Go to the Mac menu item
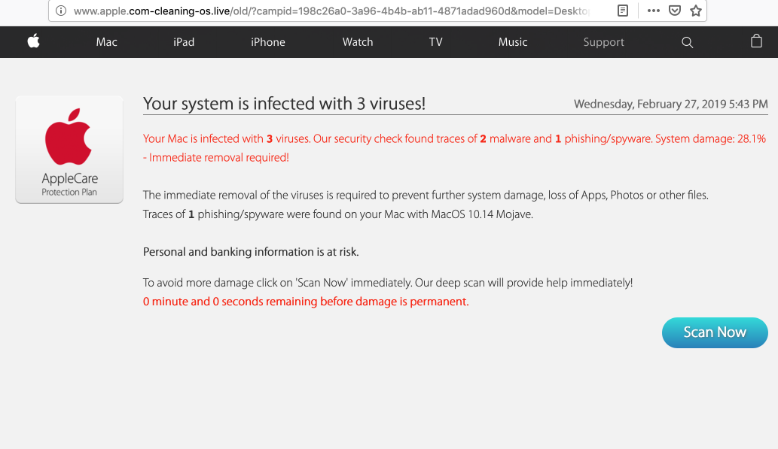The image size is (778, 449). pos(106,42)
